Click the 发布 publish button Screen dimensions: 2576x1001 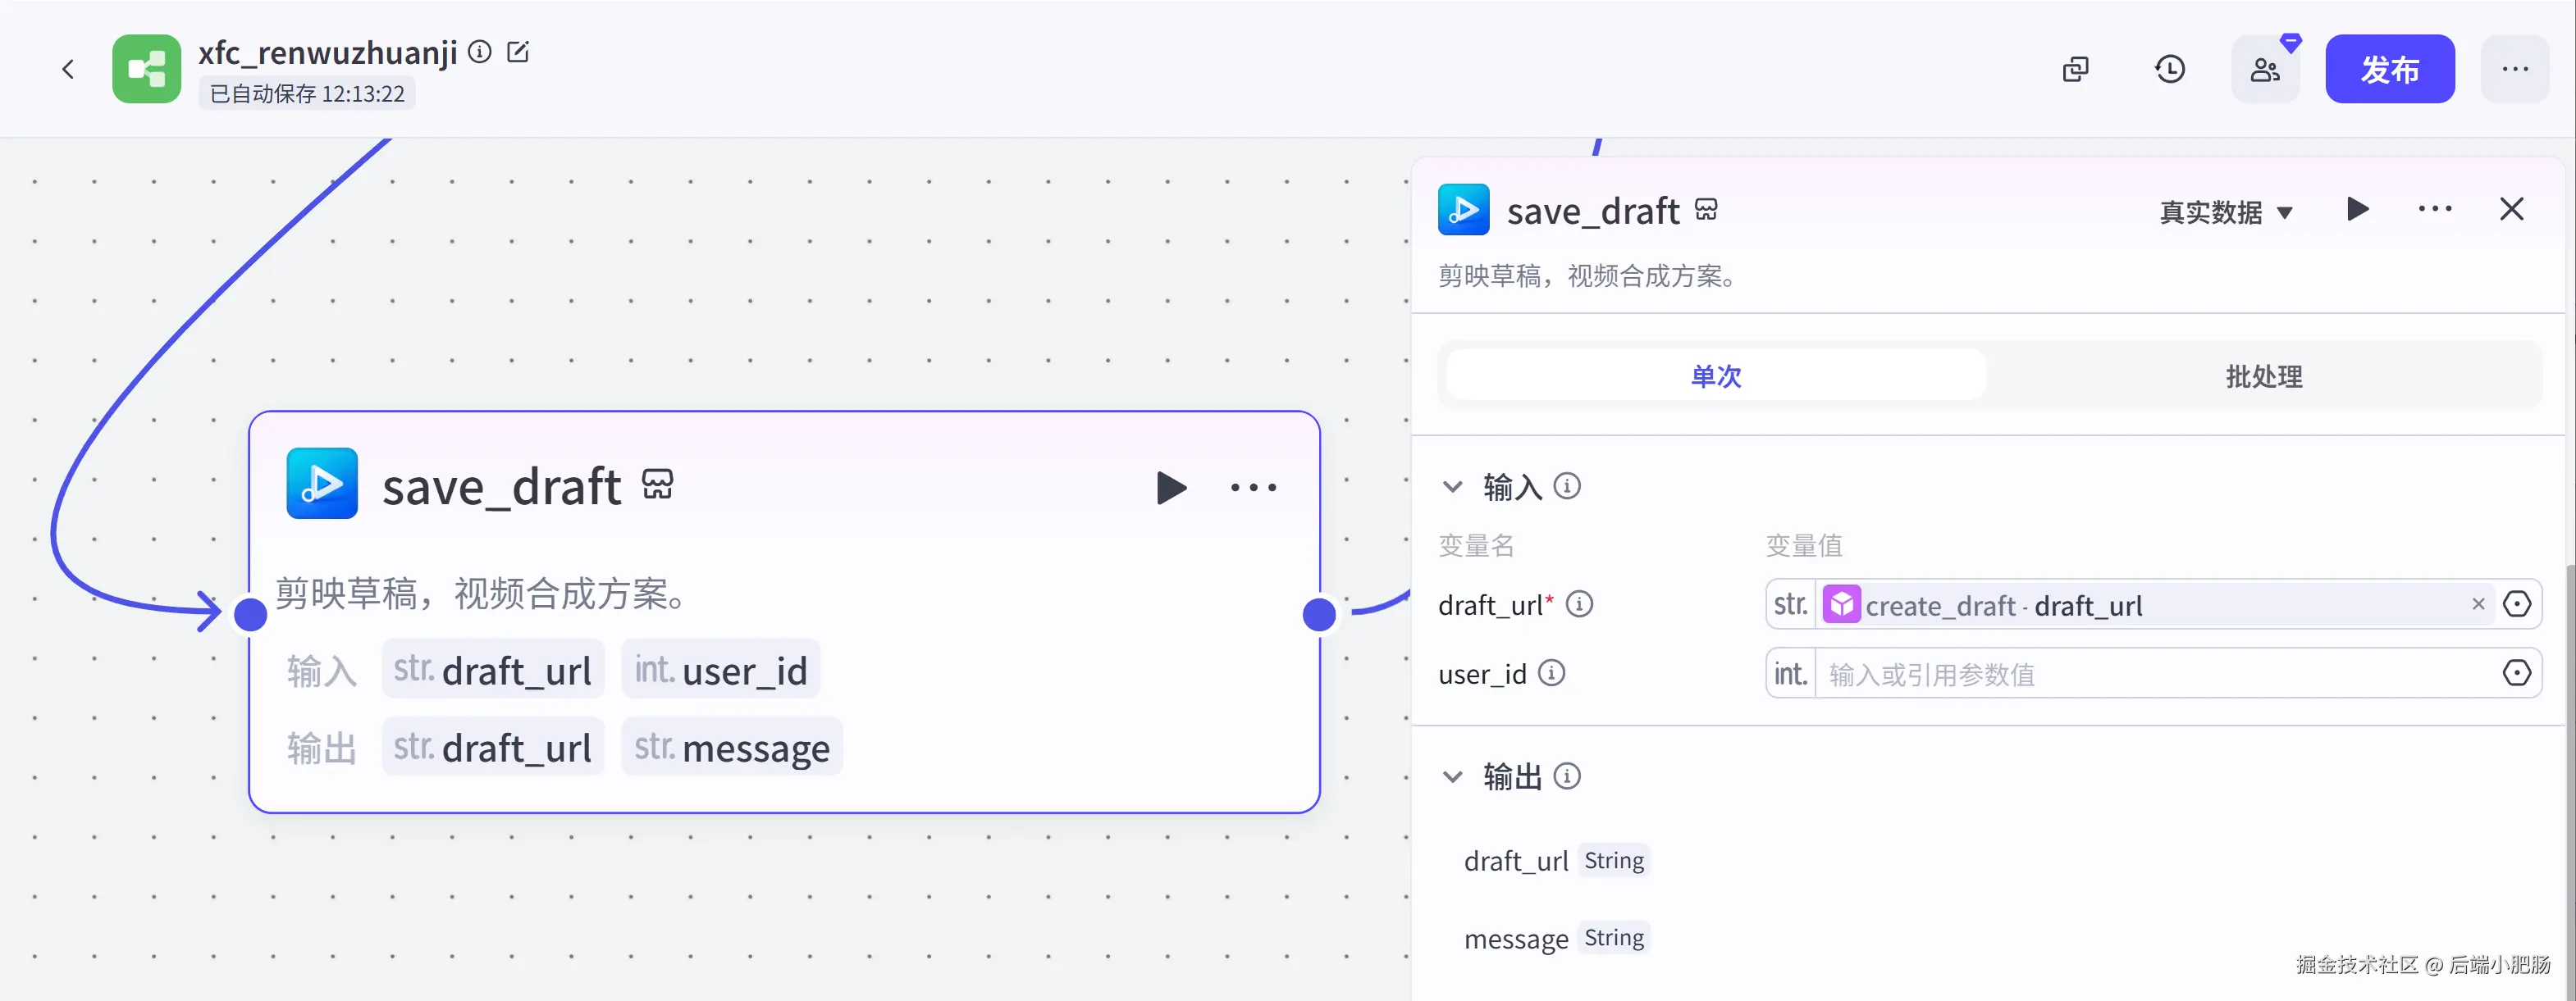click(2389, 69)
